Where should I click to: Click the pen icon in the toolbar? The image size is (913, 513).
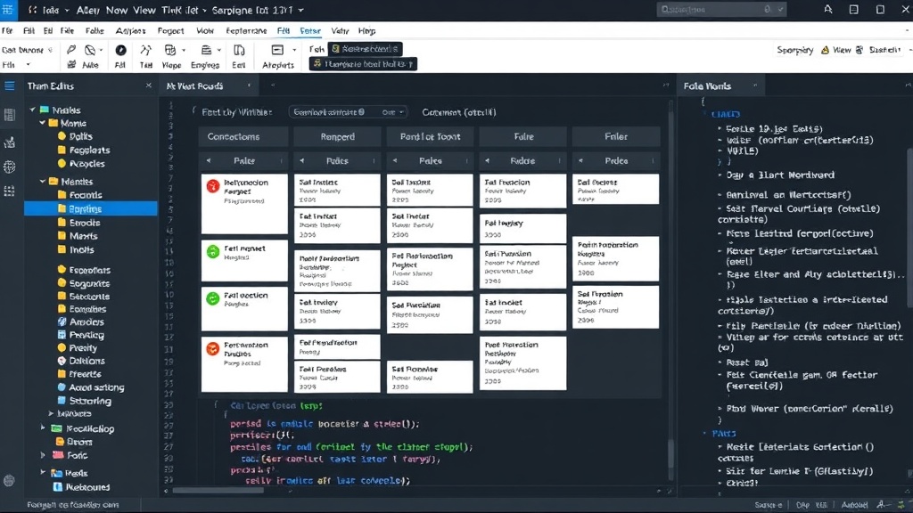coord(71,50)
